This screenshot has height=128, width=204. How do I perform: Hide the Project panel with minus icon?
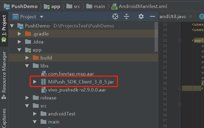click(152, 17)
